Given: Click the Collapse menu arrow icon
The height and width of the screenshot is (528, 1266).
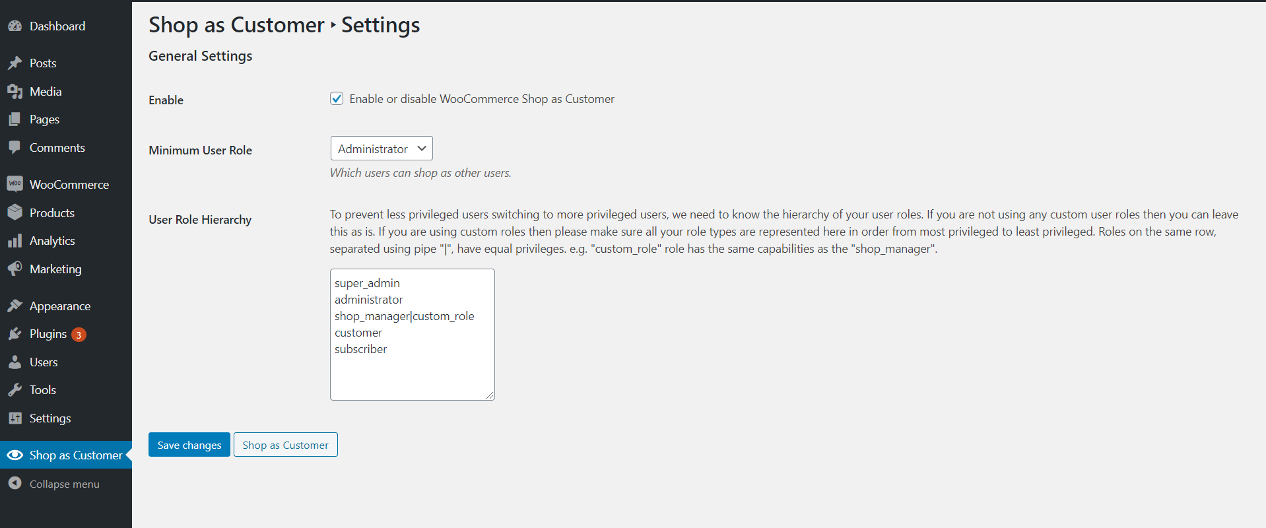Looking at the screenshot, I should click(15, 484).
